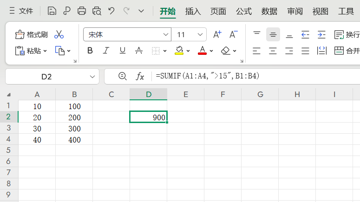Increase font size with A+ icon

click(217, 34)
